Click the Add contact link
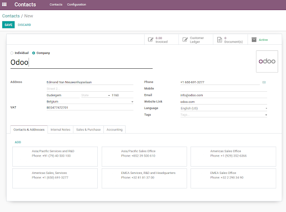The width and height of the screenshot is (286, 212). 18,142
